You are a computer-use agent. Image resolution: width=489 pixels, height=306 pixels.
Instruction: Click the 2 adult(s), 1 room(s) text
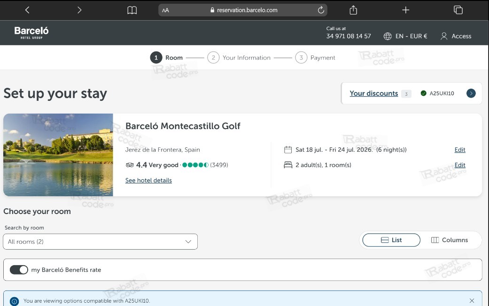(323, 165)
